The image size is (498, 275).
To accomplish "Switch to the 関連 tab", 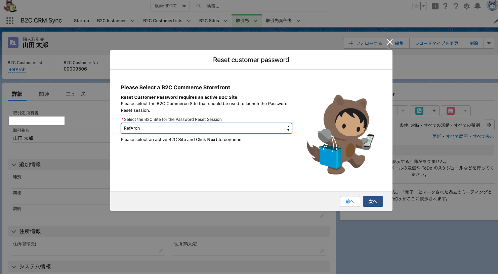I will pyautogui.click(x=44, y=94).
